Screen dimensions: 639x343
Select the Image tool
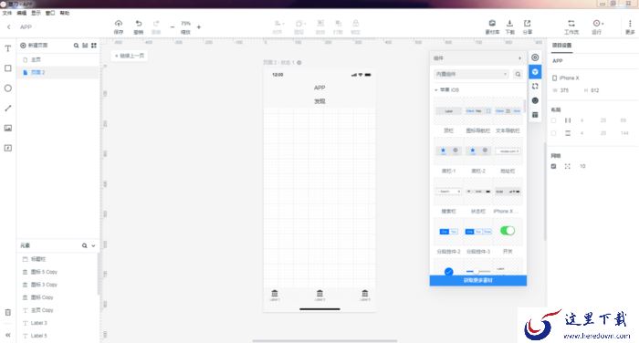(x=7, y=128)
